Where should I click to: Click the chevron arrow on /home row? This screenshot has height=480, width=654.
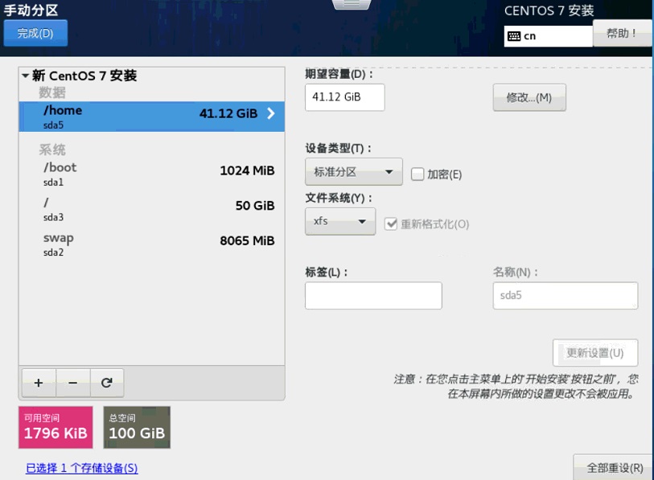coord(271,113)
